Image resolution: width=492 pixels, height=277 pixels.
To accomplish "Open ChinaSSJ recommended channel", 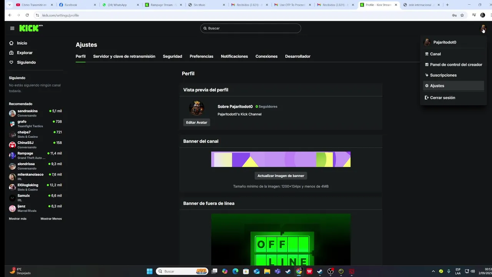I will 35,145.
